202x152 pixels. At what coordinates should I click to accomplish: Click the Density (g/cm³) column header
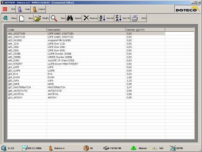(145, 30)
